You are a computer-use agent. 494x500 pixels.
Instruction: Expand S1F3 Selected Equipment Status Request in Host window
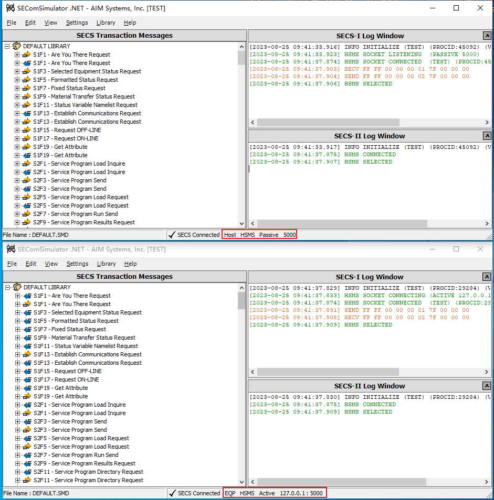tap(17, 71)
